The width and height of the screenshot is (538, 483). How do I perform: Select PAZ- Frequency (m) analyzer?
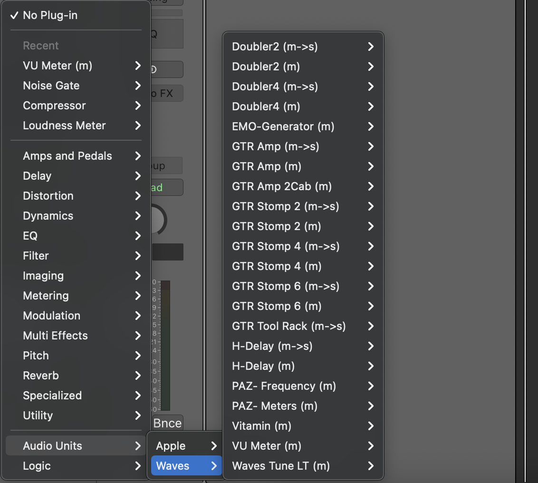[284, 386]
